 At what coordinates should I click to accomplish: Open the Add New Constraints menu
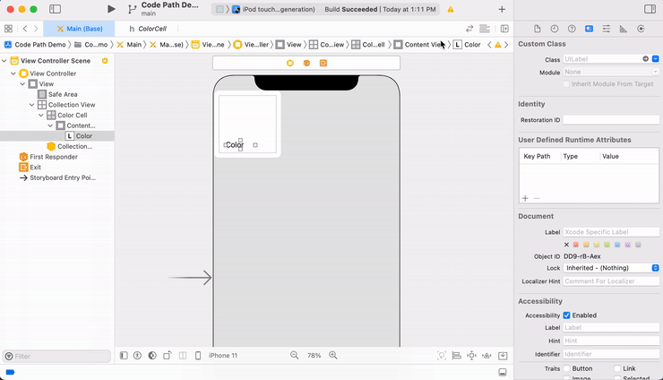coord(471,356)
